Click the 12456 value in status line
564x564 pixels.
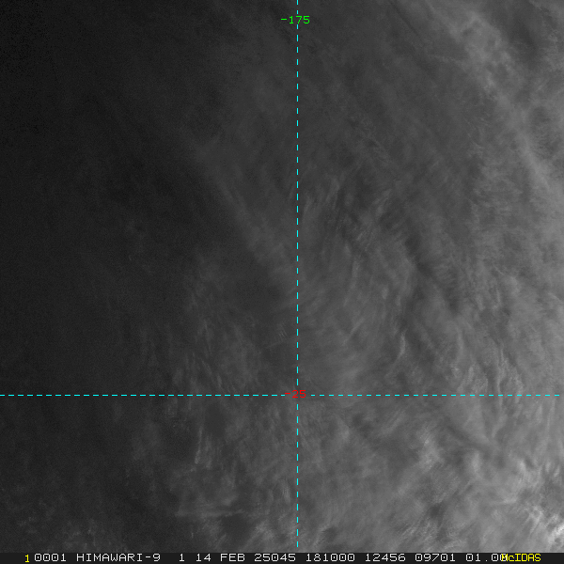point(385,557)
